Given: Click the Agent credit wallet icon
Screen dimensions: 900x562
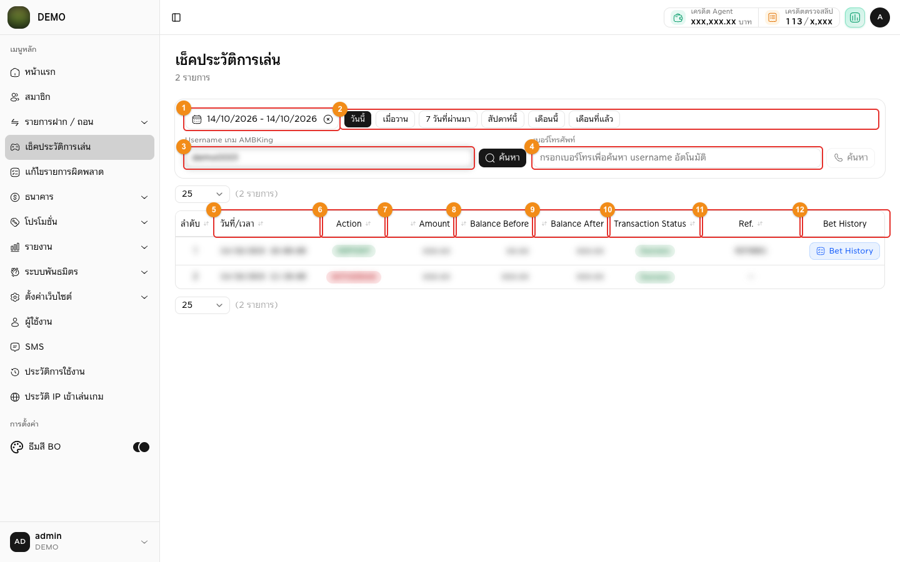Looking at the screenshot, I should [678, 17].
